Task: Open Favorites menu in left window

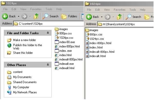Action: pos(36,9)
